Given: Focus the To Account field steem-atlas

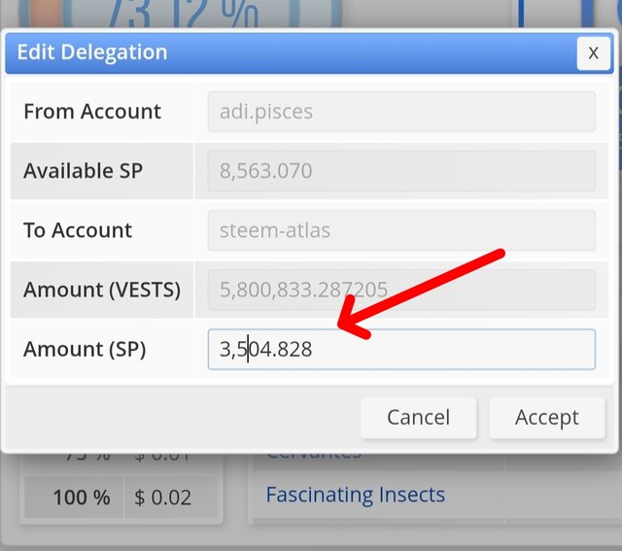Looking at the screenshot, I should [x=400, y=230].
